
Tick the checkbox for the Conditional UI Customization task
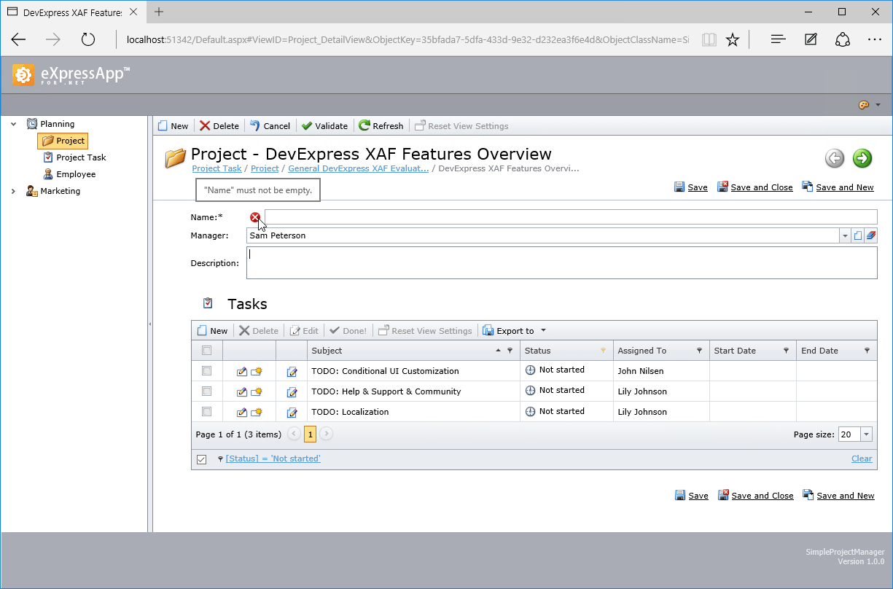[207, 371]
